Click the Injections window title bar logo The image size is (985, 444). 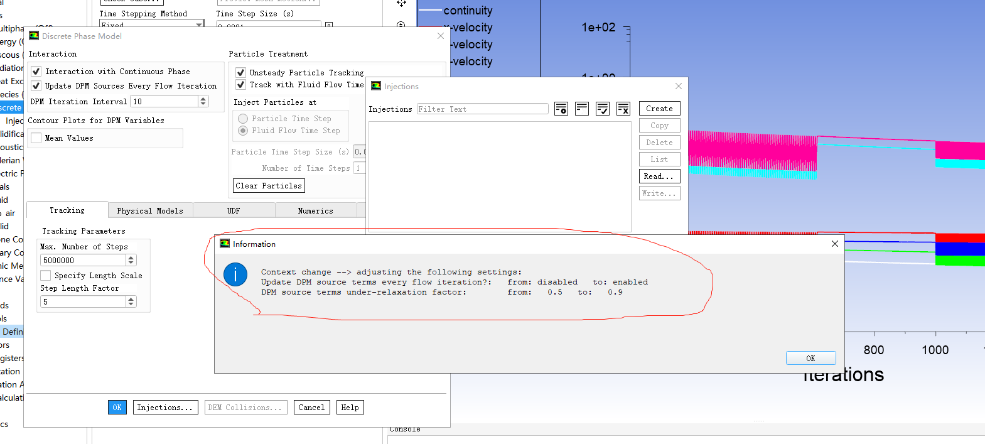click(x=376, y=86)
